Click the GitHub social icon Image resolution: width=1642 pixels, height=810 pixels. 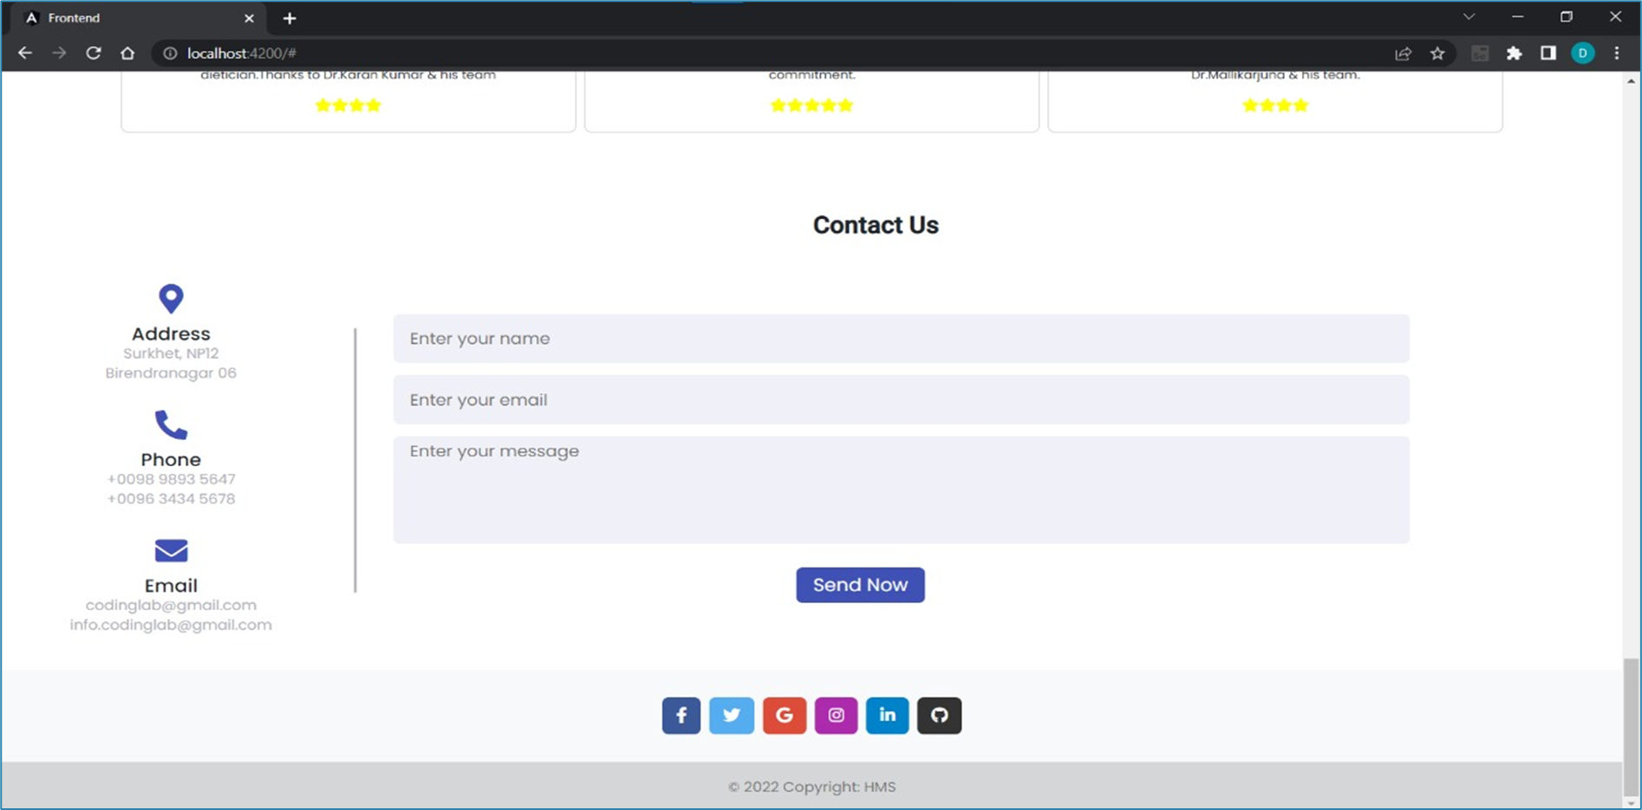(939, 715)
